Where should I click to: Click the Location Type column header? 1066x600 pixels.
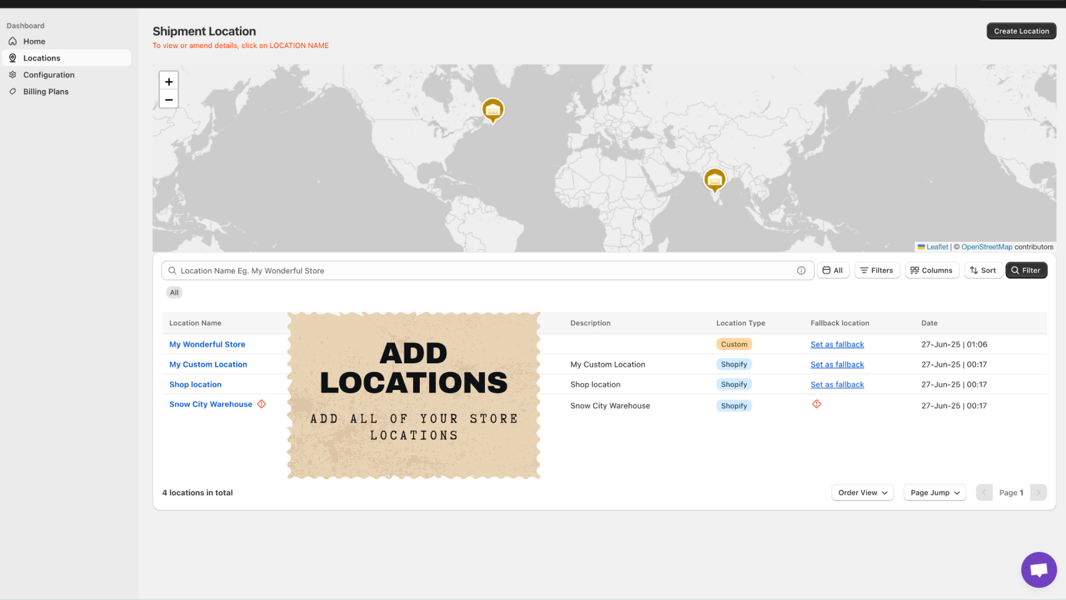[741, 323]
